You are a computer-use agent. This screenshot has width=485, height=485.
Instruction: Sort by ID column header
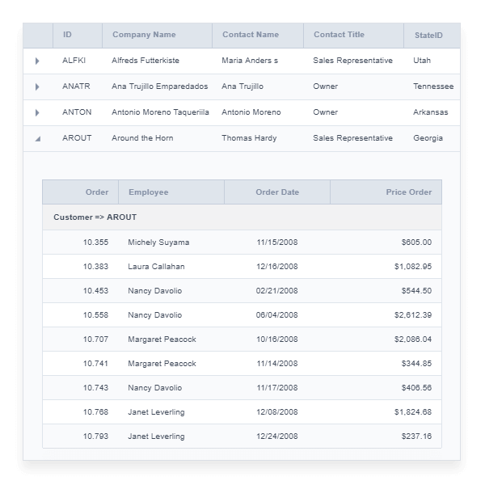click(x=78, y=35)
